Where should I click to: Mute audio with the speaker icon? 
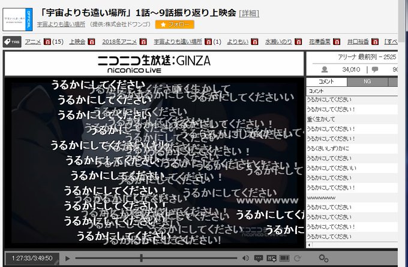245,258
